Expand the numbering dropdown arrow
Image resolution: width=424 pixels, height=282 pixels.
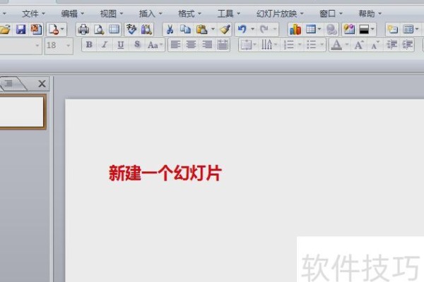[x=300, y=45]
